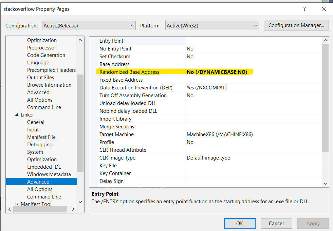
Task: Click the help question mark icon
Action: (304, 9)
